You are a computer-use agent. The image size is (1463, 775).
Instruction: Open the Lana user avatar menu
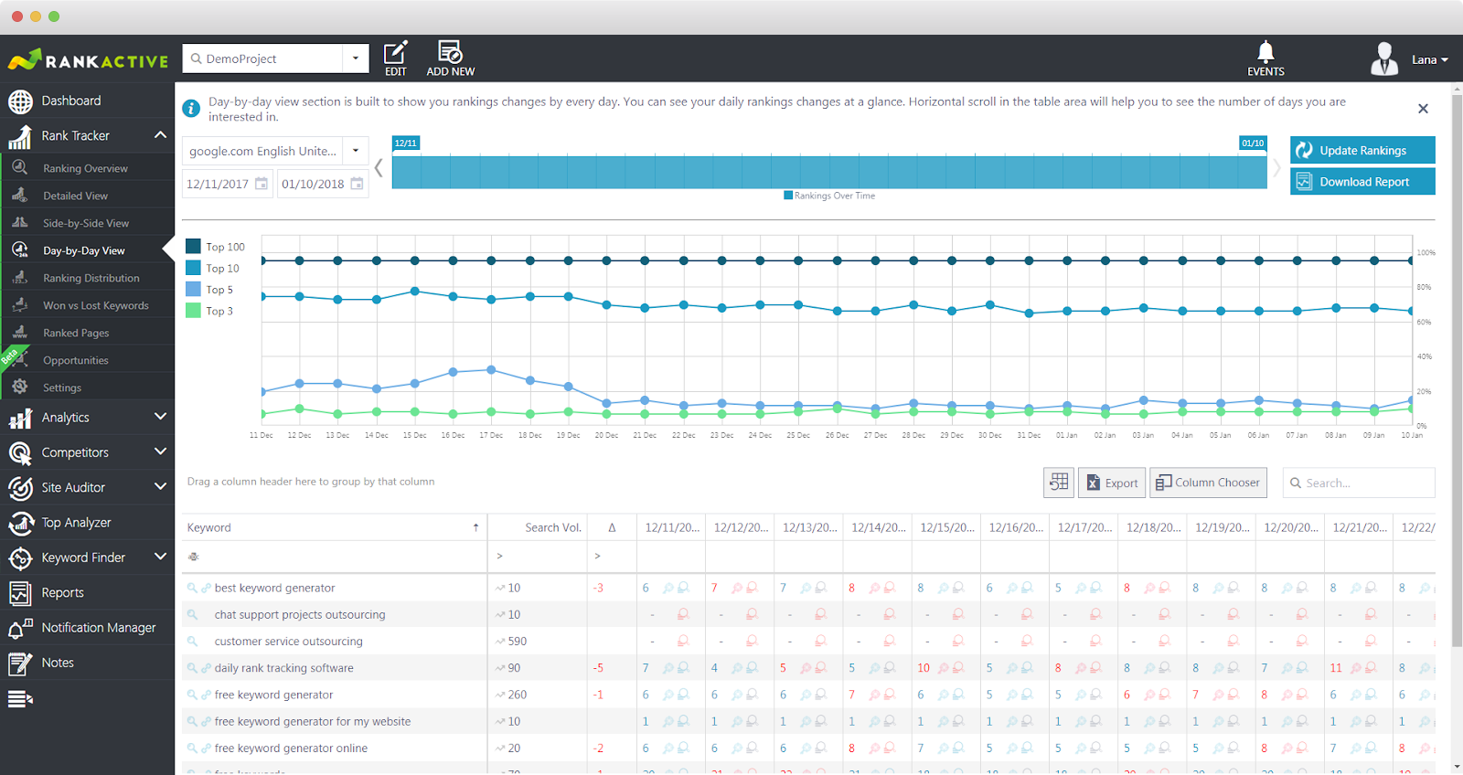(1384, 59)
